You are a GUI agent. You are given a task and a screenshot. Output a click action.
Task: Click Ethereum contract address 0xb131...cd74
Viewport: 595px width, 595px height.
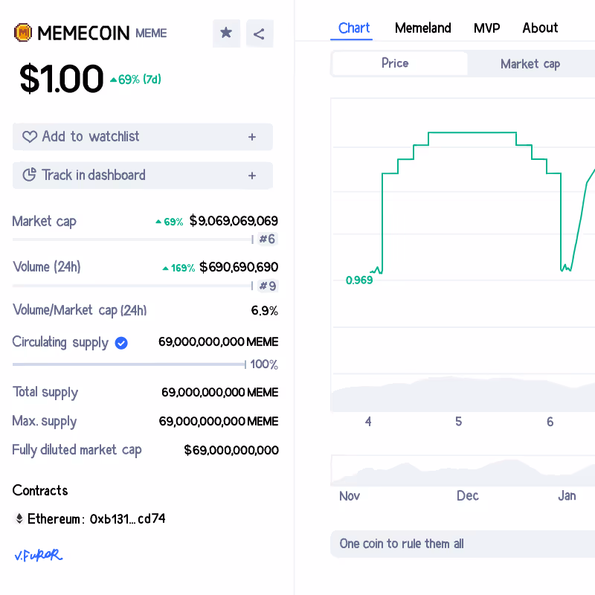[127, 518]
